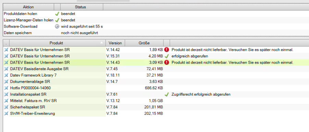Click the clock icon for Software-Download
Viewport: 309px width, 132px height.
pos(57,27)
